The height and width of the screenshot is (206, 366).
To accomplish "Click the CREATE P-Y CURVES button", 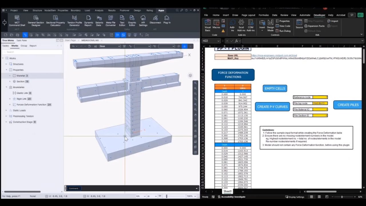I will click(272, 107).
